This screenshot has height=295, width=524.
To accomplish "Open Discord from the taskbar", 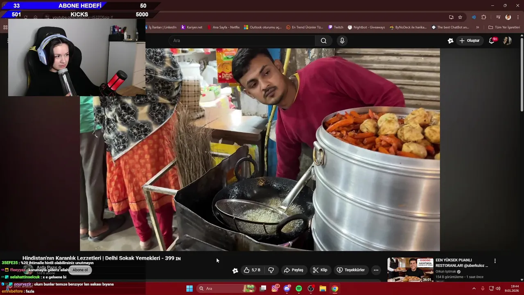I will click(287, 288).
